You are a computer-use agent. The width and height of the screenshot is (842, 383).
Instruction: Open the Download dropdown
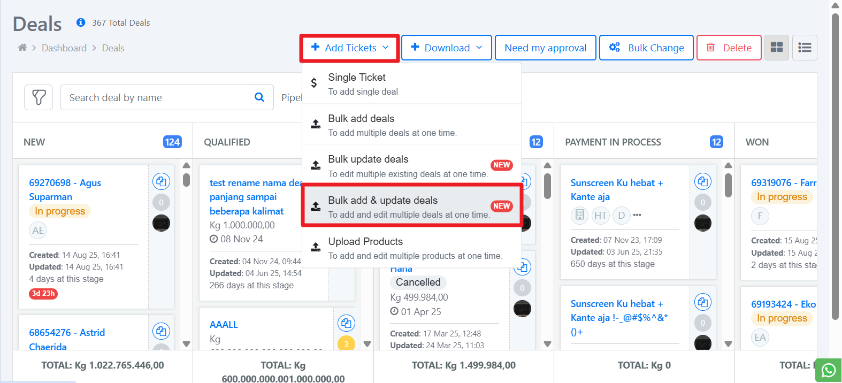tap(447, 48)
